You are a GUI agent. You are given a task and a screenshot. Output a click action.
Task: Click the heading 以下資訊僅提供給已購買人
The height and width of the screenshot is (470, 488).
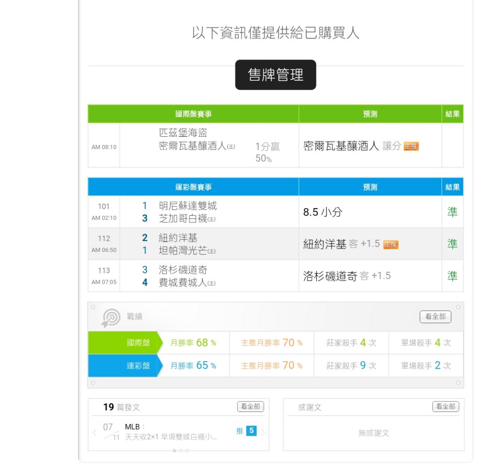[275, 33]
